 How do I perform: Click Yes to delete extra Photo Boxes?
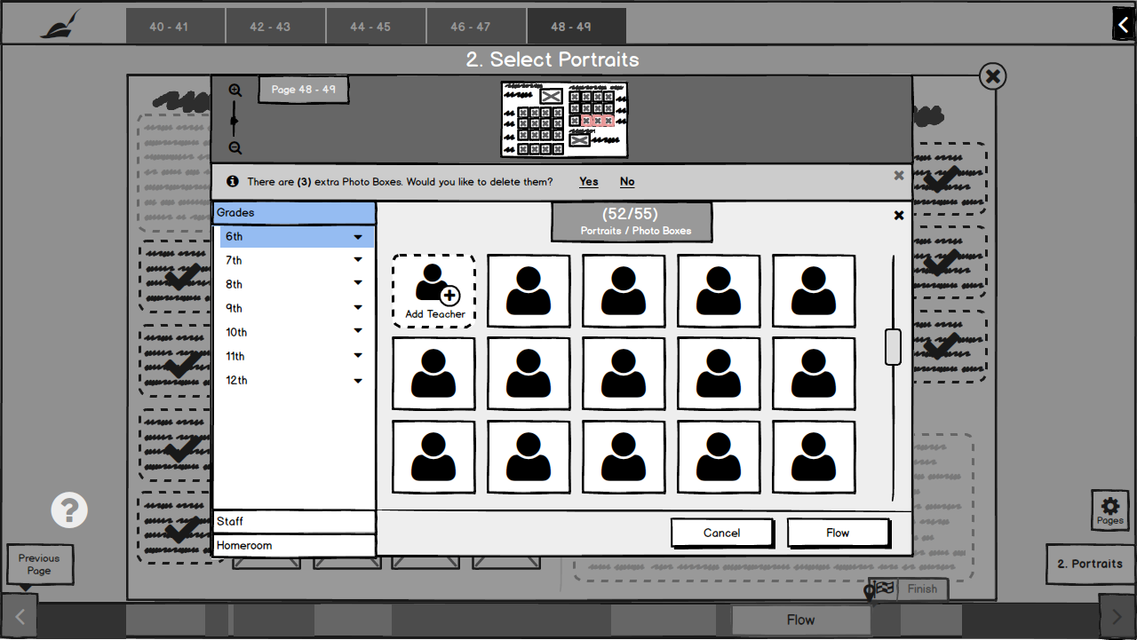[589, 182]
